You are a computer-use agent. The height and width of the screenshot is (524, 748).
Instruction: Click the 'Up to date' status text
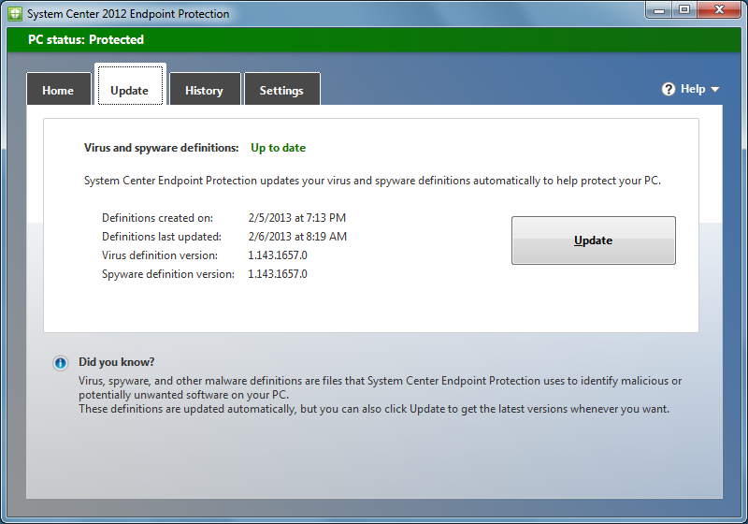[x=278, y=148]
